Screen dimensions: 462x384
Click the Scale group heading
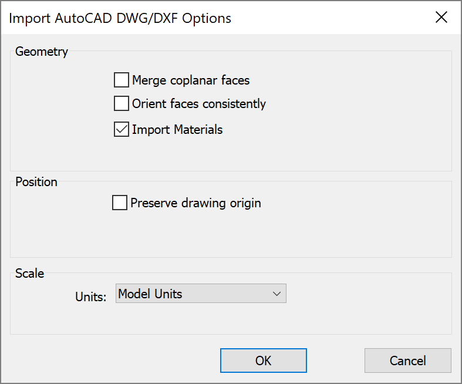(x=29, y=273)
